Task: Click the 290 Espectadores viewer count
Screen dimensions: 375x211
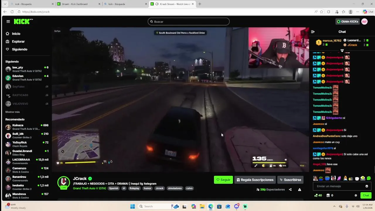Action: pyautogui.click(x=270, y=190)
